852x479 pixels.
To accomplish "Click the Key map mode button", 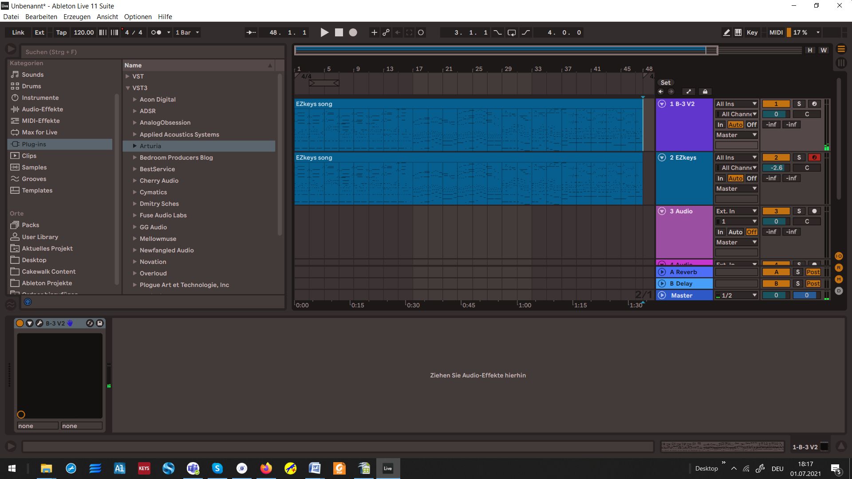I will pos(752,32).
